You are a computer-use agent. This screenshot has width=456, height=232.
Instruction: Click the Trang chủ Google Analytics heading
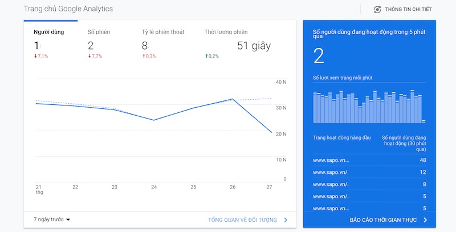click(68, 9)
